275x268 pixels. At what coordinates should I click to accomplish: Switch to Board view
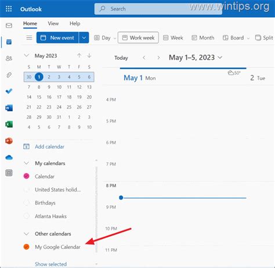coord(233,38)
